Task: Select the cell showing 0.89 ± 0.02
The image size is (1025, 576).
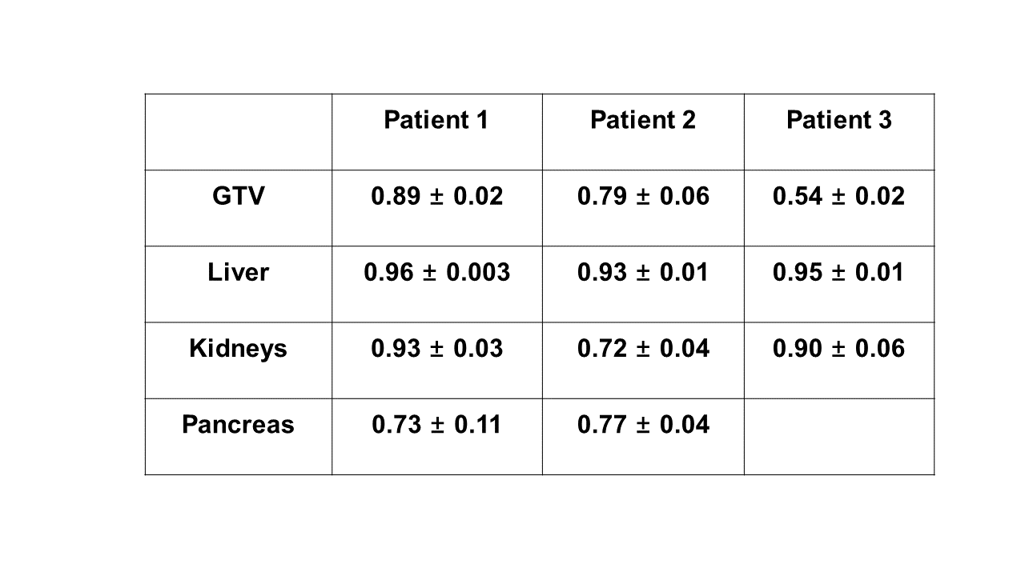Action: pyautogui.click(x=436, y=196)
